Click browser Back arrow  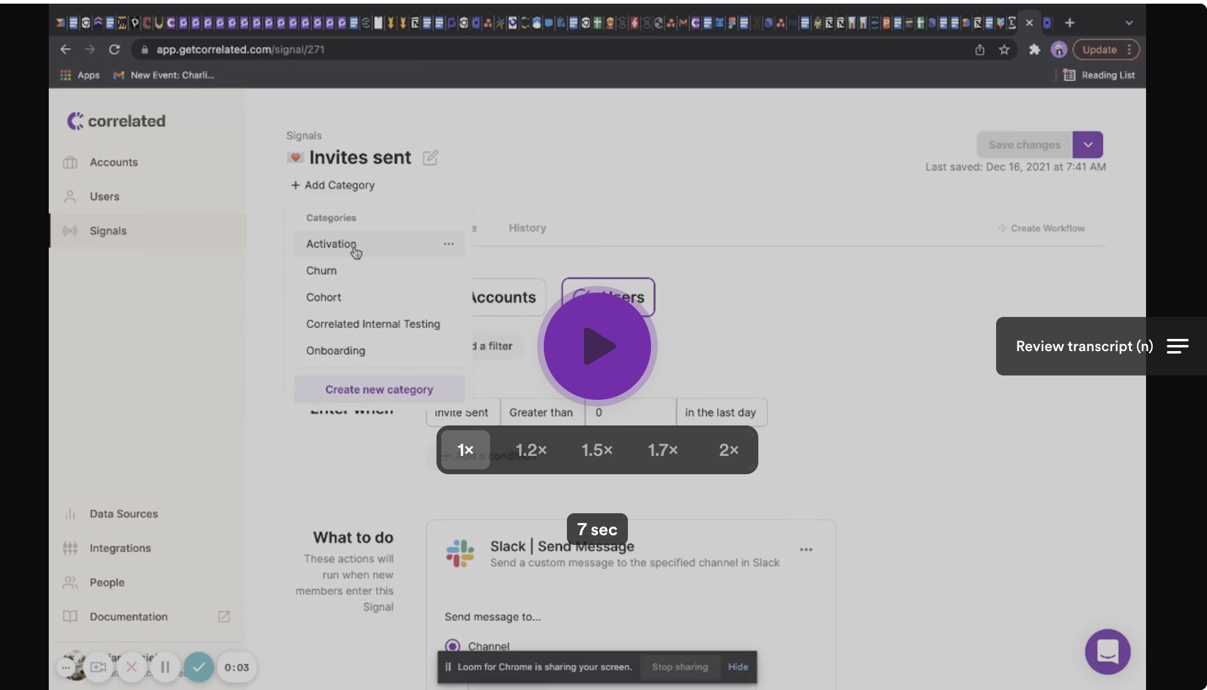pos(65,49)
